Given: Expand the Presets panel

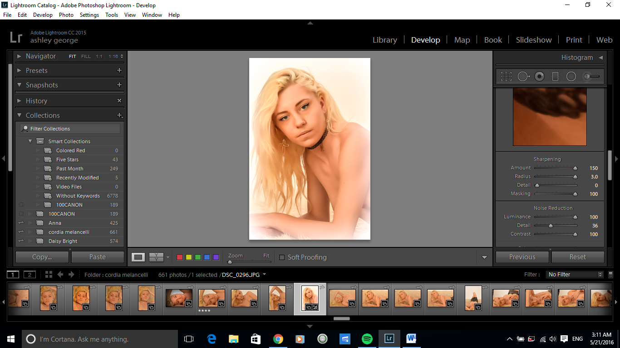Looking at the screenshot, I should coord(19,70).
